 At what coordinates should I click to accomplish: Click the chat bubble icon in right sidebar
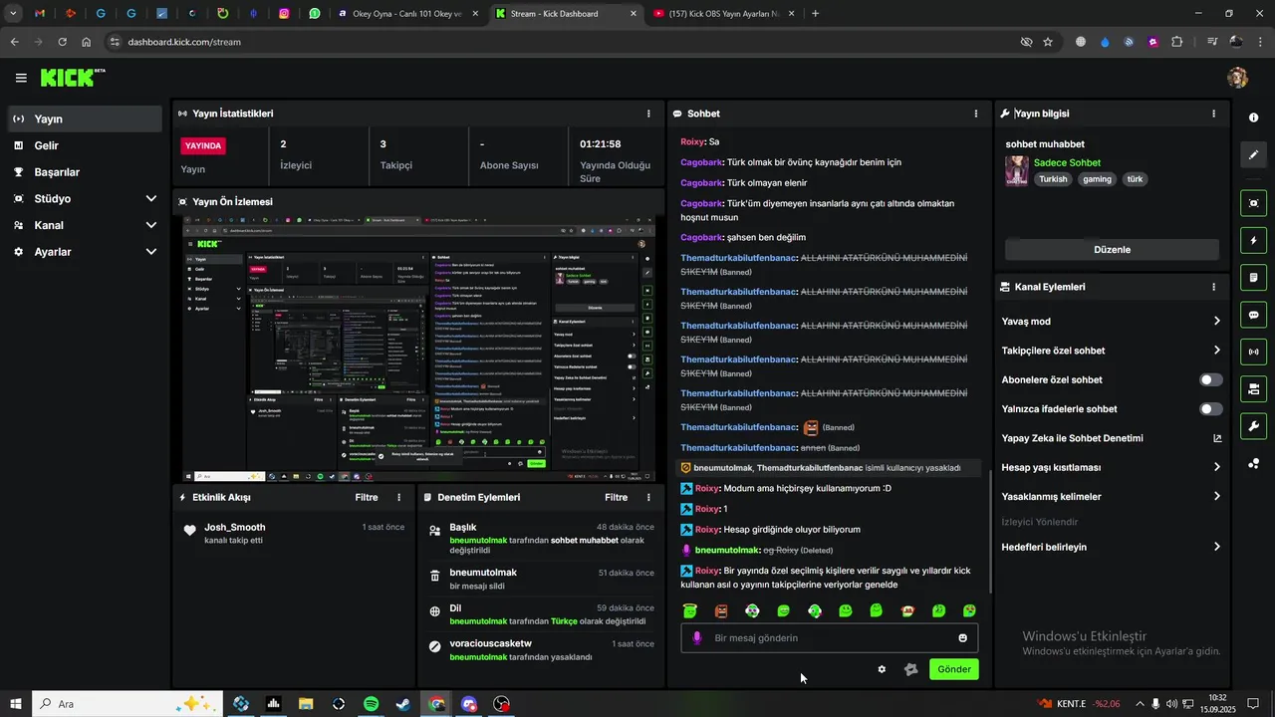click(x=1253, y=315)
